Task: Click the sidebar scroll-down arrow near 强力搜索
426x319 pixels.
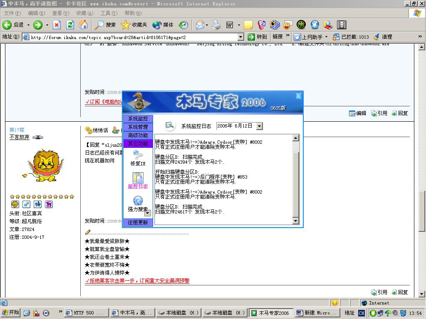Action: (148, 213)
